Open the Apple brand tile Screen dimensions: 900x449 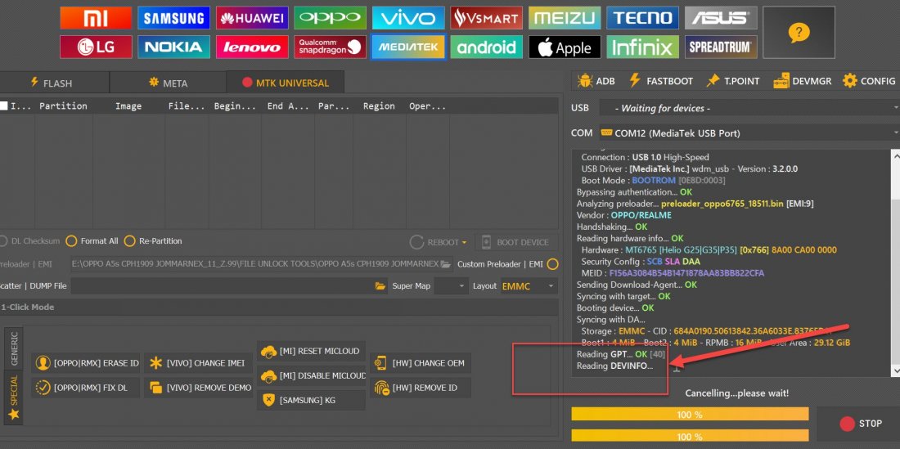click(x=565, y=47)
